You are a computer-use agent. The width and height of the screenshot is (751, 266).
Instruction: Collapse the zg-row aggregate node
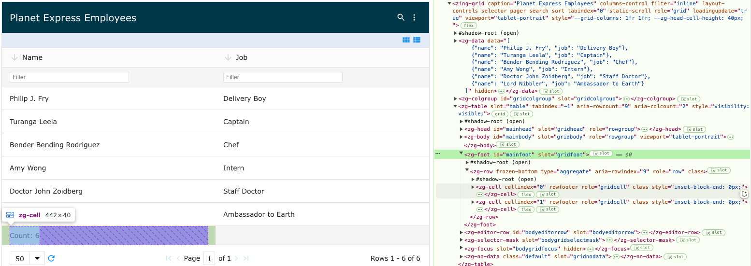pos(467,170)
